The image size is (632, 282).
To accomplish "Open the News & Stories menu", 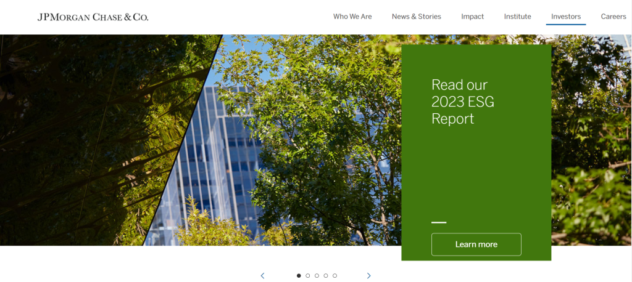I will pos(417,17).
